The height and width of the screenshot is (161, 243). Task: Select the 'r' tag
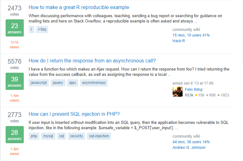click(32, 29)
